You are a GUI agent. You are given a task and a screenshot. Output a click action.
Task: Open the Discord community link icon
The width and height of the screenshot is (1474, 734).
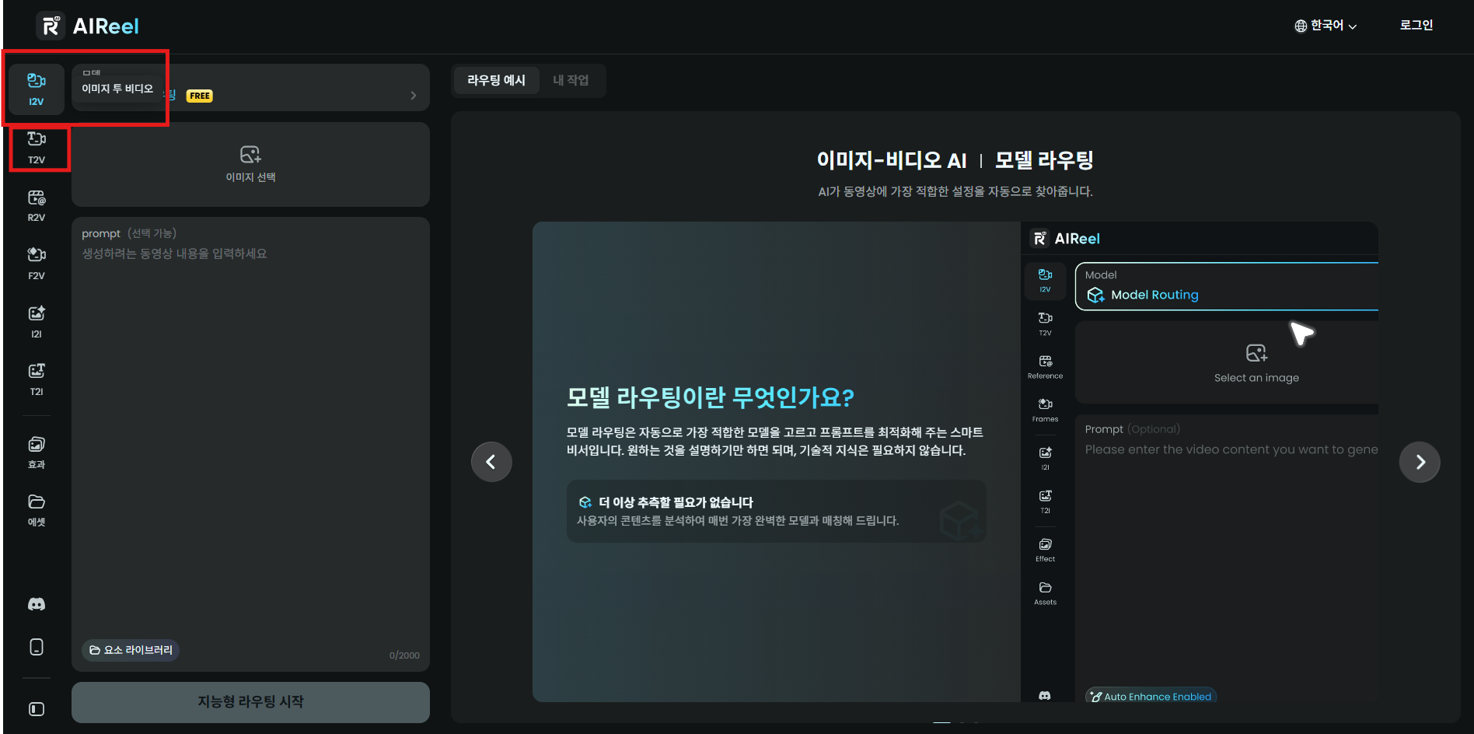pyautogui.click(x=36, y=604)
